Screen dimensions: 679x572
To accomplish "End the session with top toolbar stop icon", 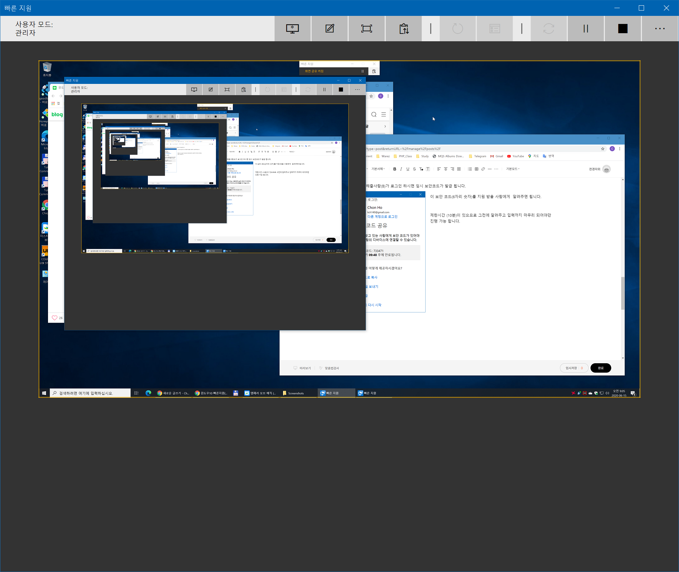I will 623,29.
